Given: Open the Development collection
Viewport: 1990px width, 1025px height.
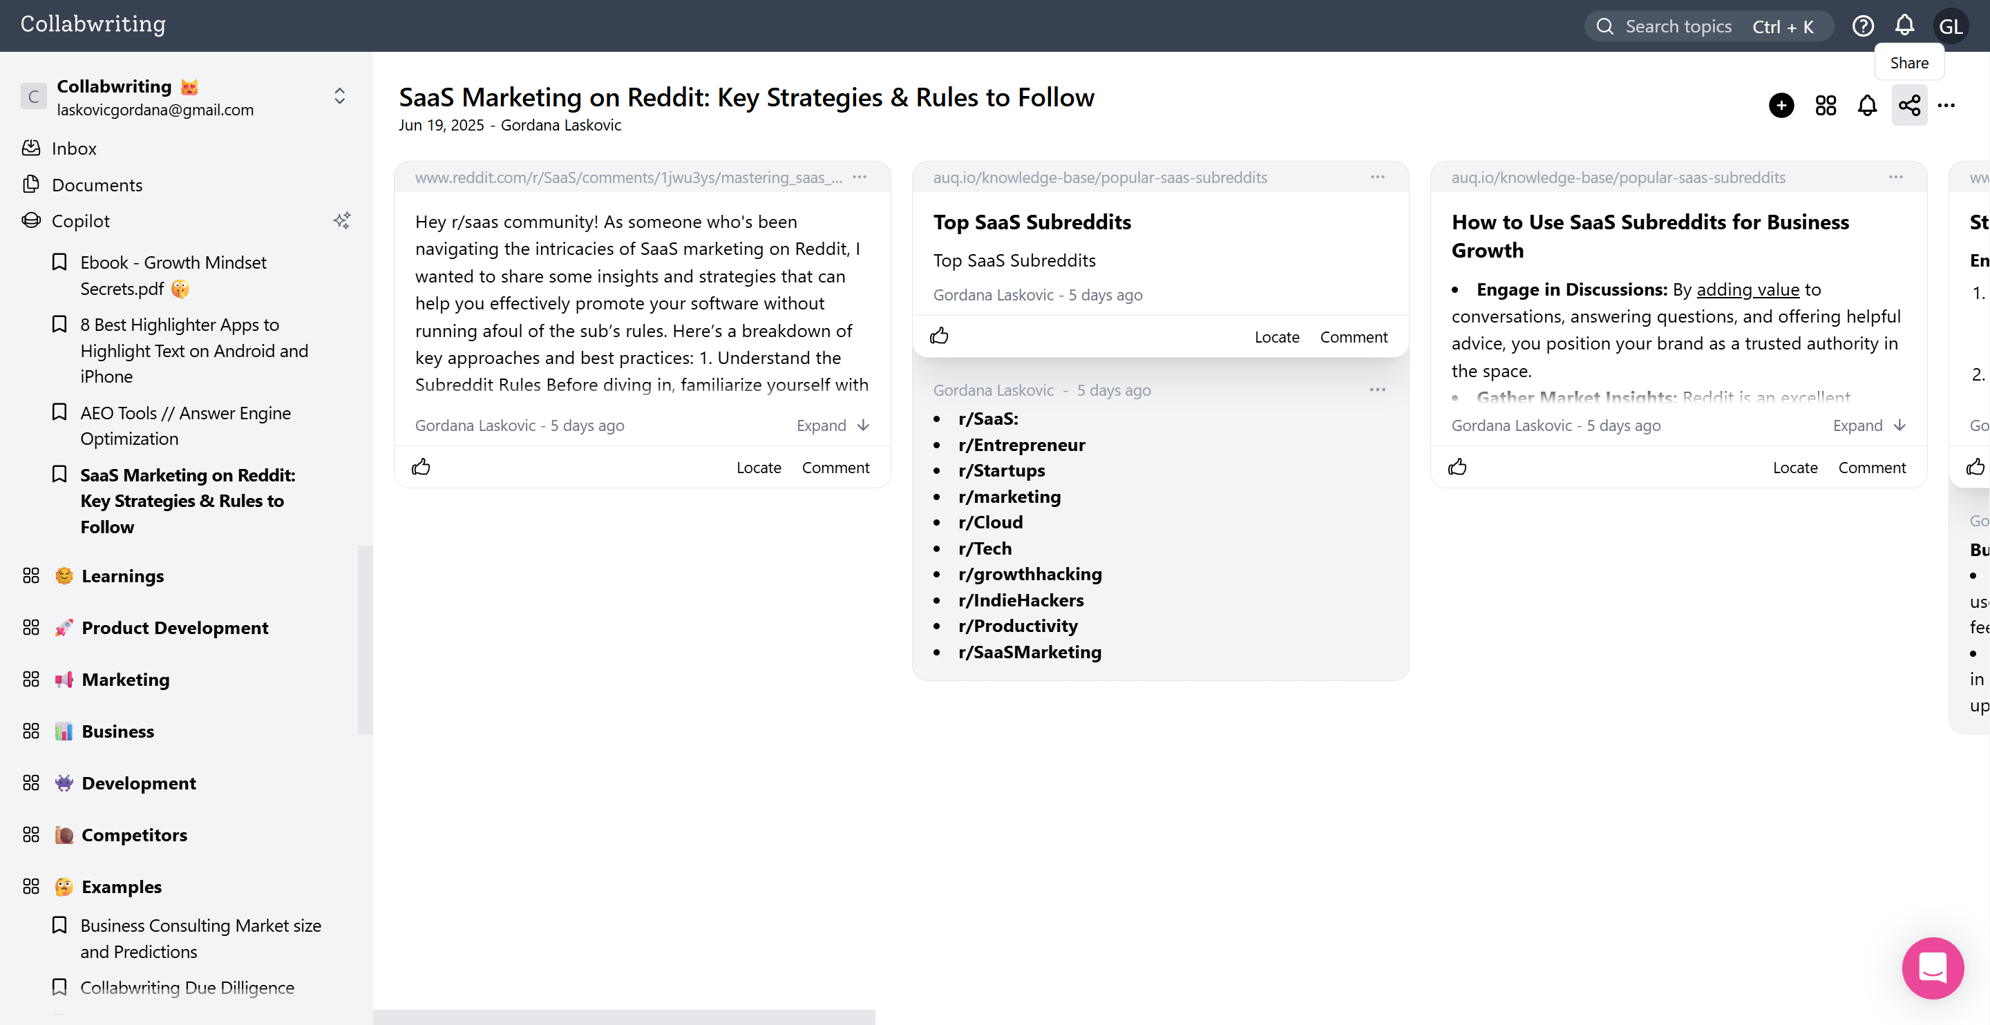Looking at the screenshot, I should [x=139, y=783].
